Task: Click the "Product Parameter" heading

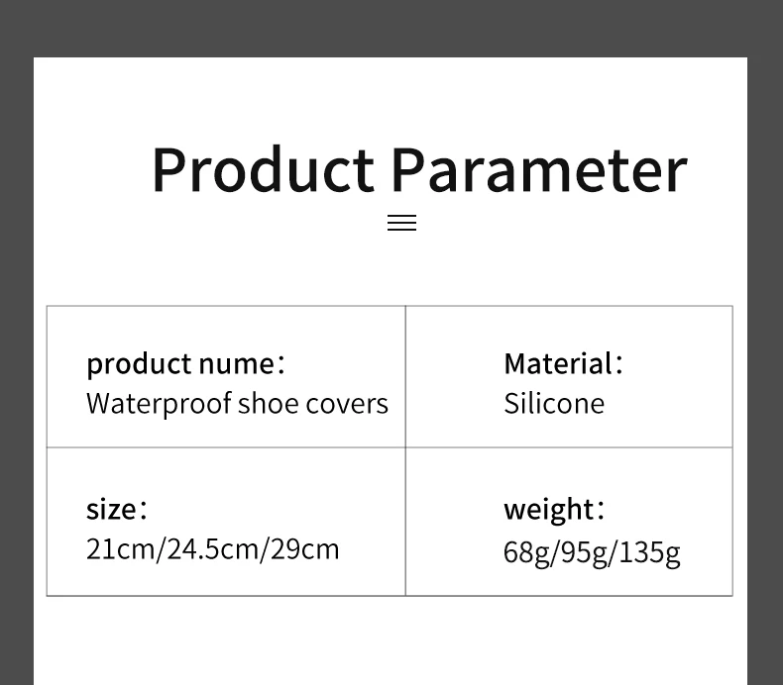Action: tap(418, 169)
